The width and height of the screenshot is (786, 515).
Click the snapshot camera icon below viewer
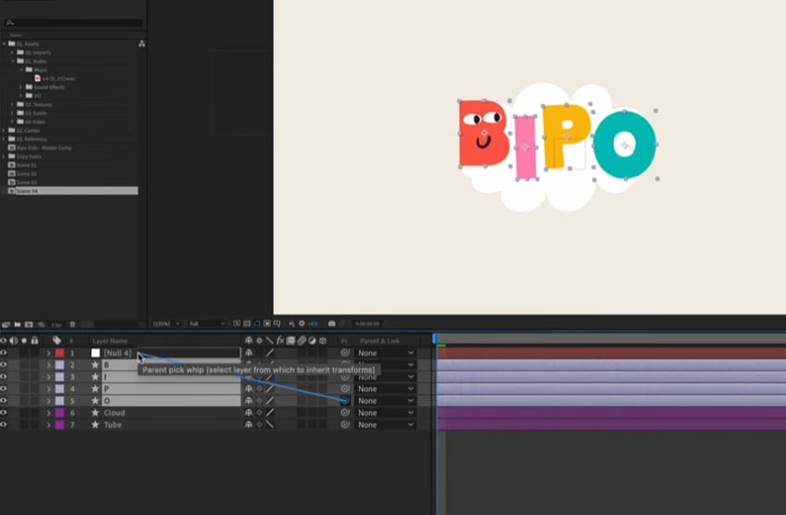pyautogui.click(x=331, y=324)
